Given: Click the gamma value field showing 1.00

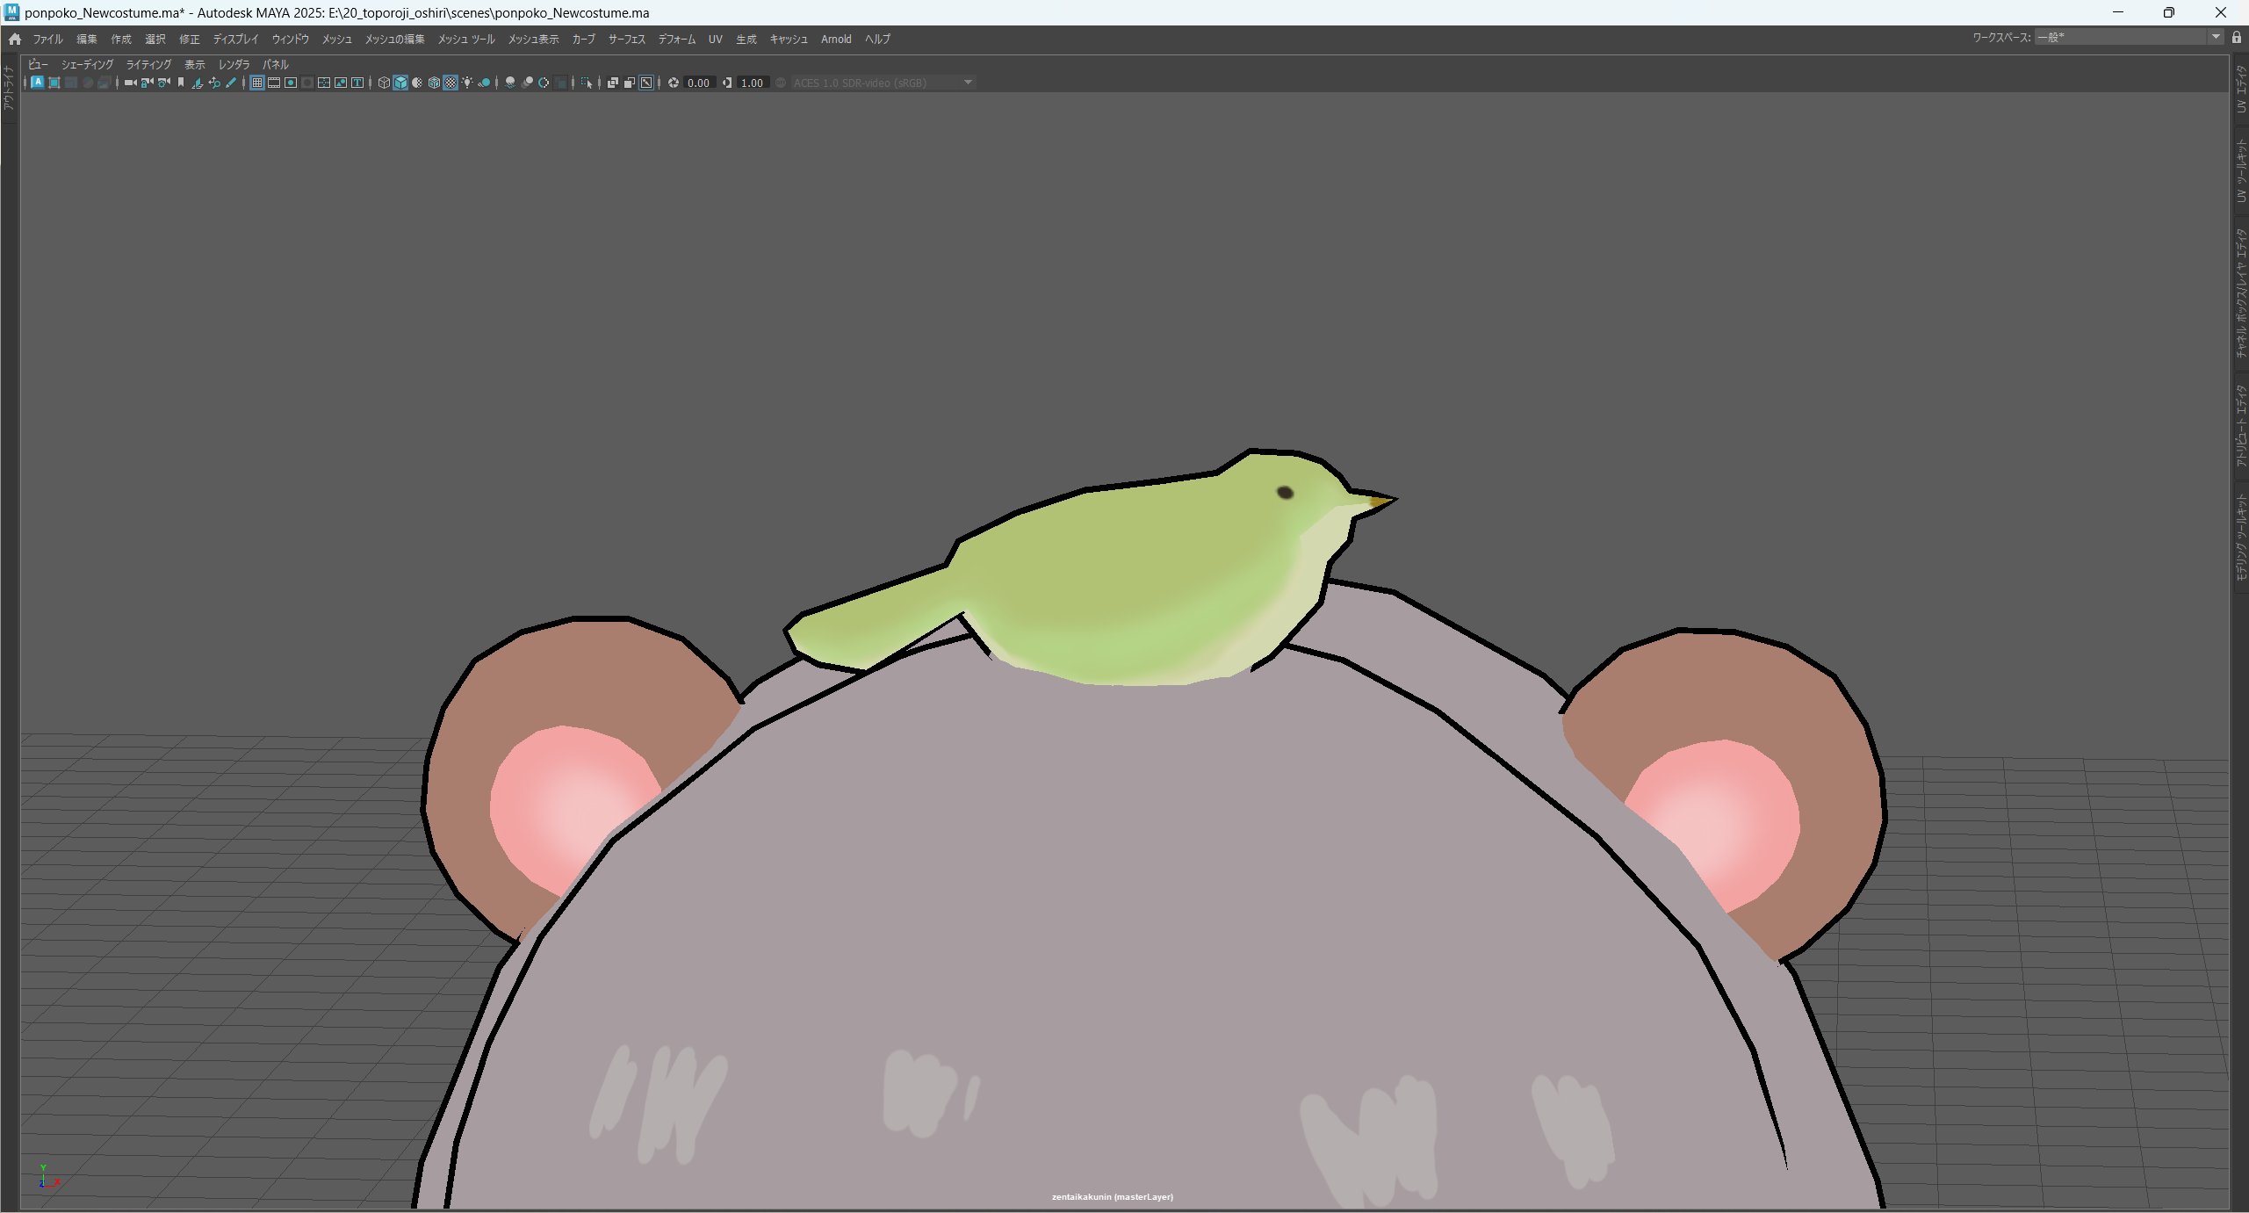Looking at the screenshot, I should point(752,83).
